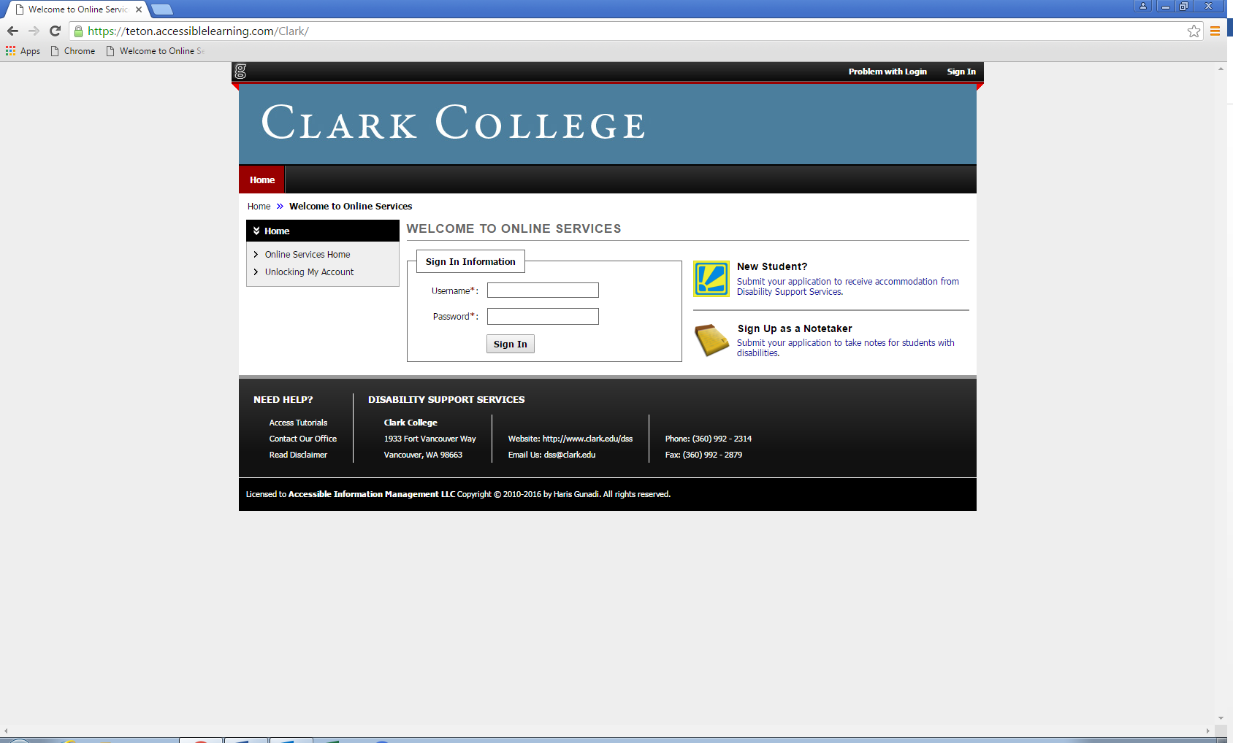
Task: Click the Home breadcrumb link
Action: pyautogui.click(x=259, y=207)
